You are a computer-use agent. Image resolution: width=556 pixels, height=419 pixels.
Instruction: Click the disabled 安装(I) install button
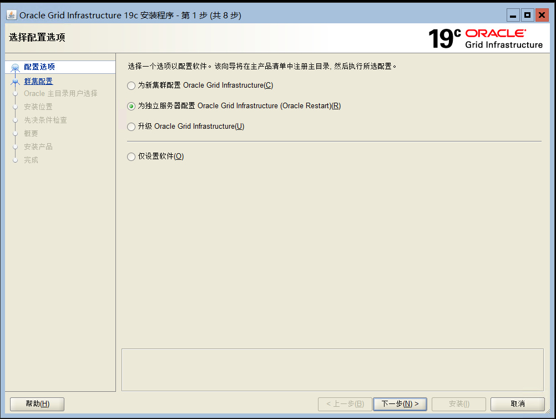pyautogui.click(x=459, y=404)
